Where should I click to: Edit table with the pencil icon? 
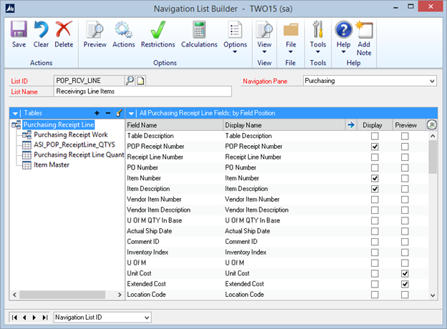(x=119, y=113)
